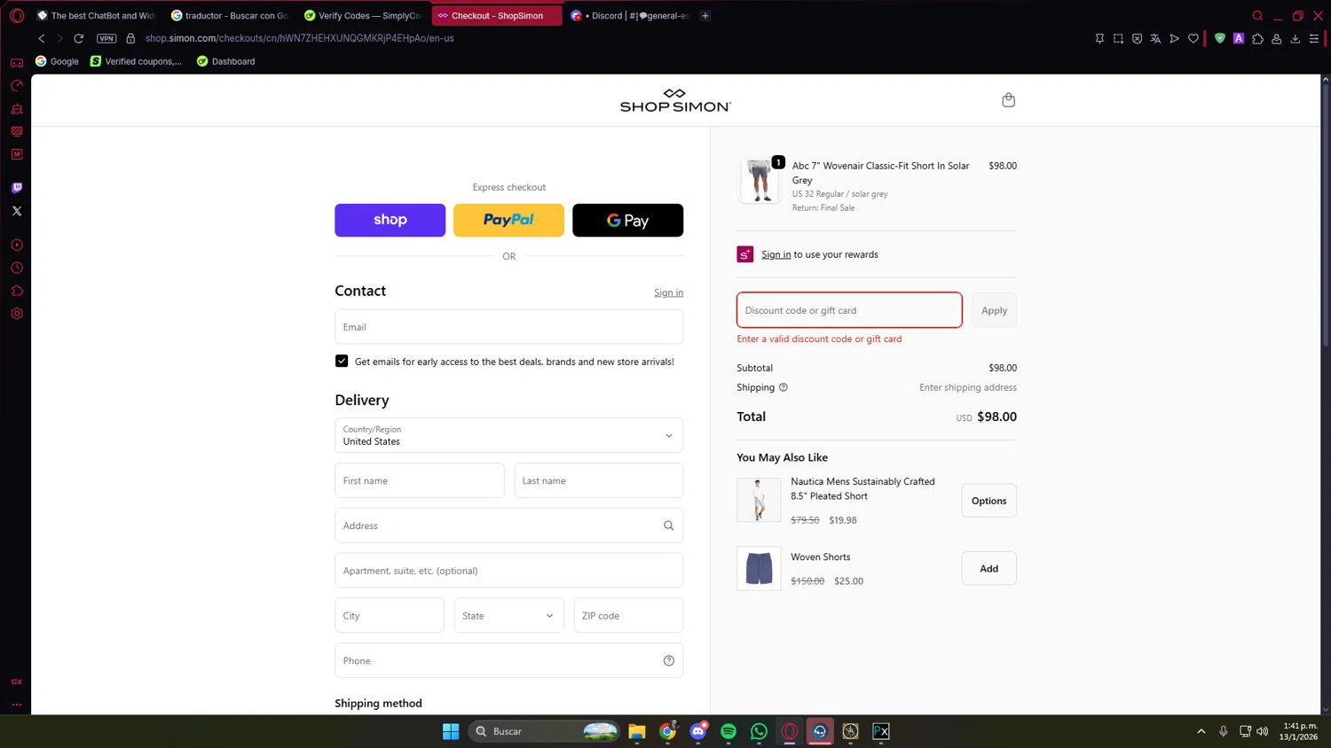The width and height of the screenshot is (1331, 748).
Task: Click the taskbar Buscar search box
Action: click(543, 731)
